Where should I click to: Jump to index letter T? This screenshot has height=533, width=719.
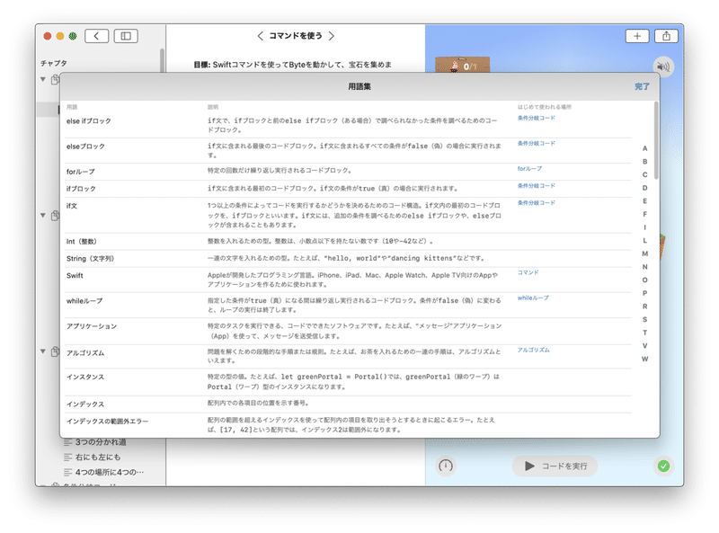(x=644, y=333)
